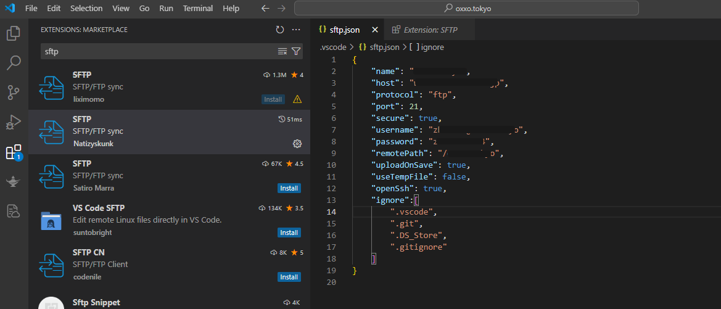This screenshot has height=309, width=721.
Task: Click the VS Code SFTP folder icon
Action: click(51, 221)
